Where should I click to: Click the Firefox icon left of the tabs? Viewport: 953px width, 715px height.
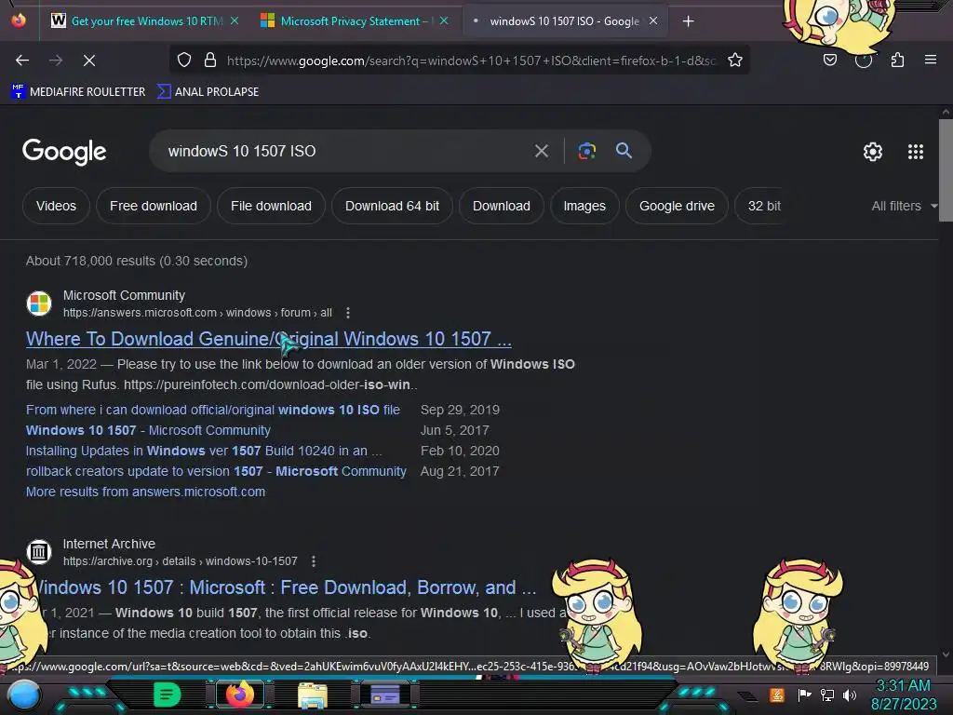(19, 20)
